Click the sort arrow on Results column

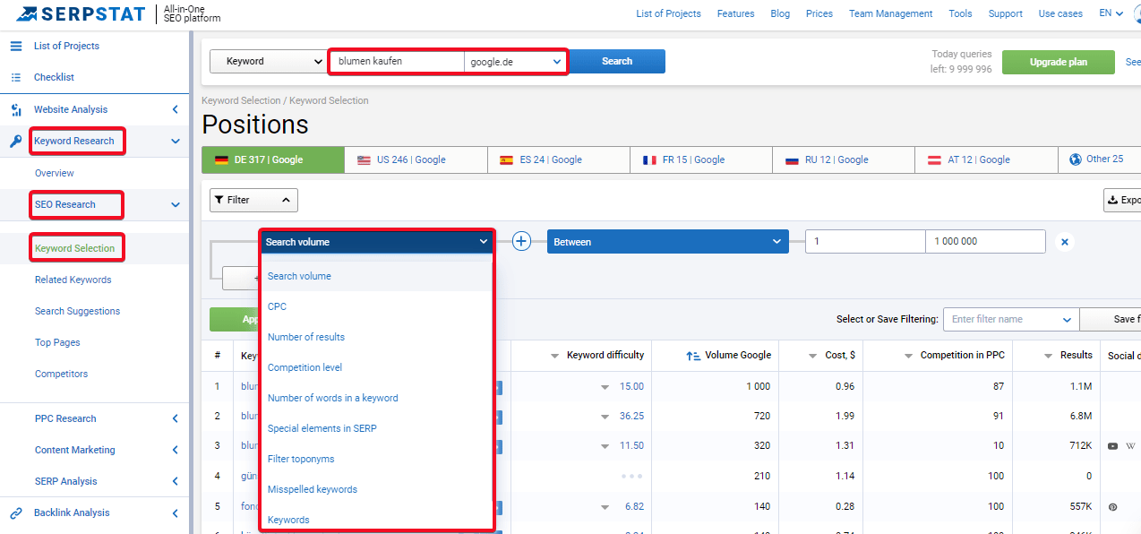(x=1049, y=356)
